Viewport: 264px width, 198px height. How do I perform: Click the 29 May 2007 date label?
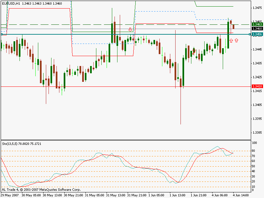pyautogui.click(x=10, y=195)
